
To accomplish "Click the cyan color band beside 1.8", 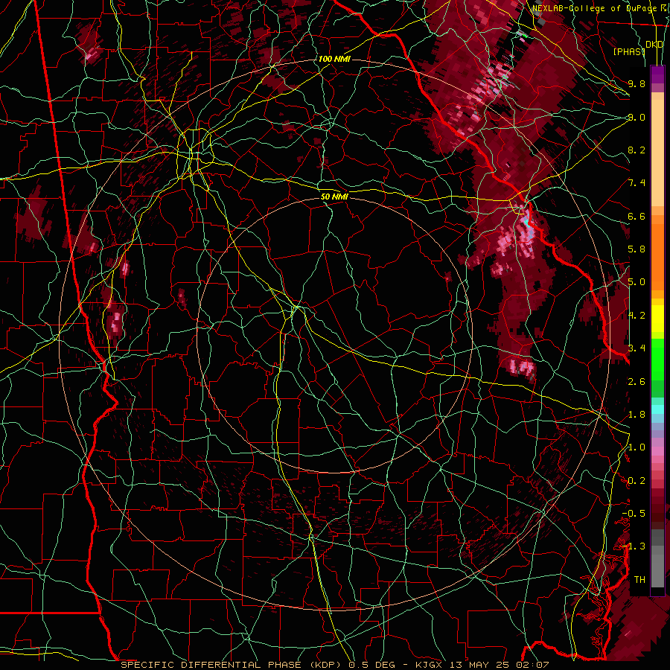I will pyautogui.click(x=657, y=409).
